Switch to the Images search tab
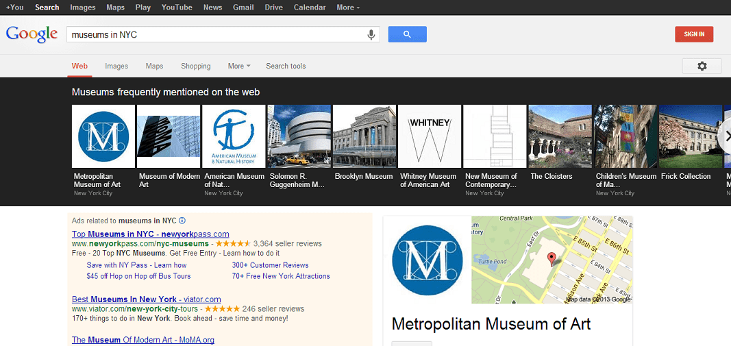 tap(116, 66)
